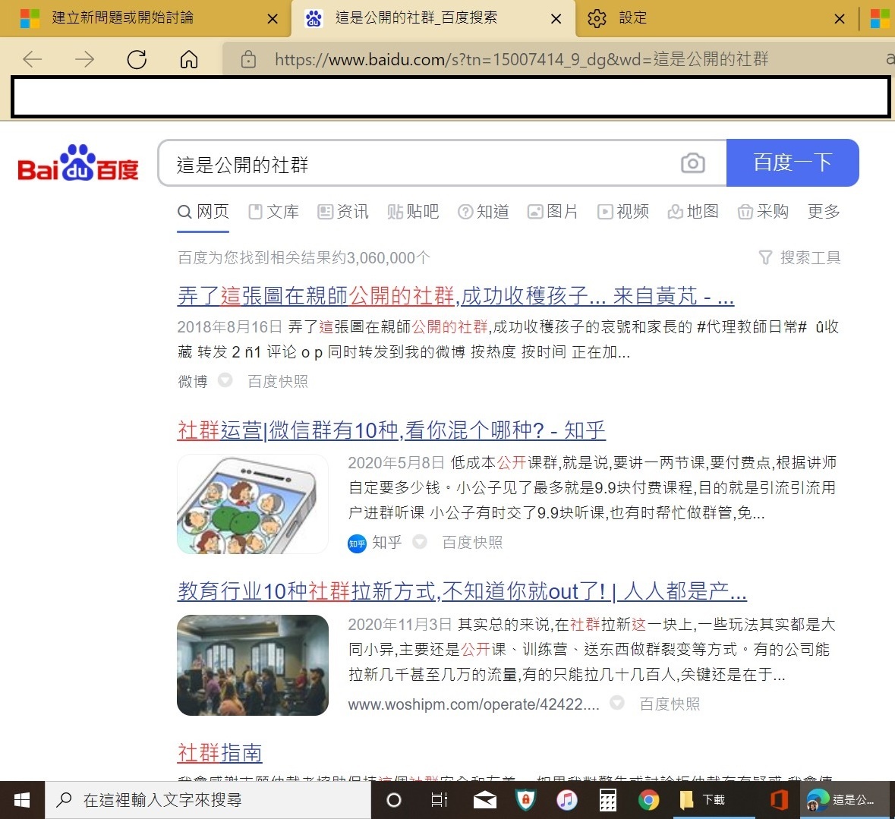Click the 百度一下 search button
The height and width of the screenshot is (819, 895).
pos(793,162)
